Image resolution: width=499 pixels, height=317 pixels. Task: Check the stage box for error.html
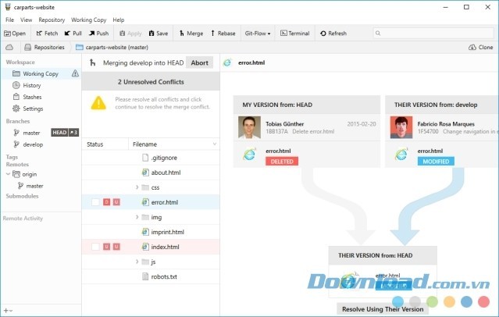(95, 202)
